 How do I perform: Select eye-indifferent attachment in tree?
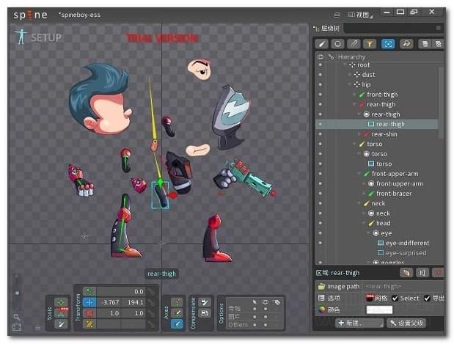(403, 243)
